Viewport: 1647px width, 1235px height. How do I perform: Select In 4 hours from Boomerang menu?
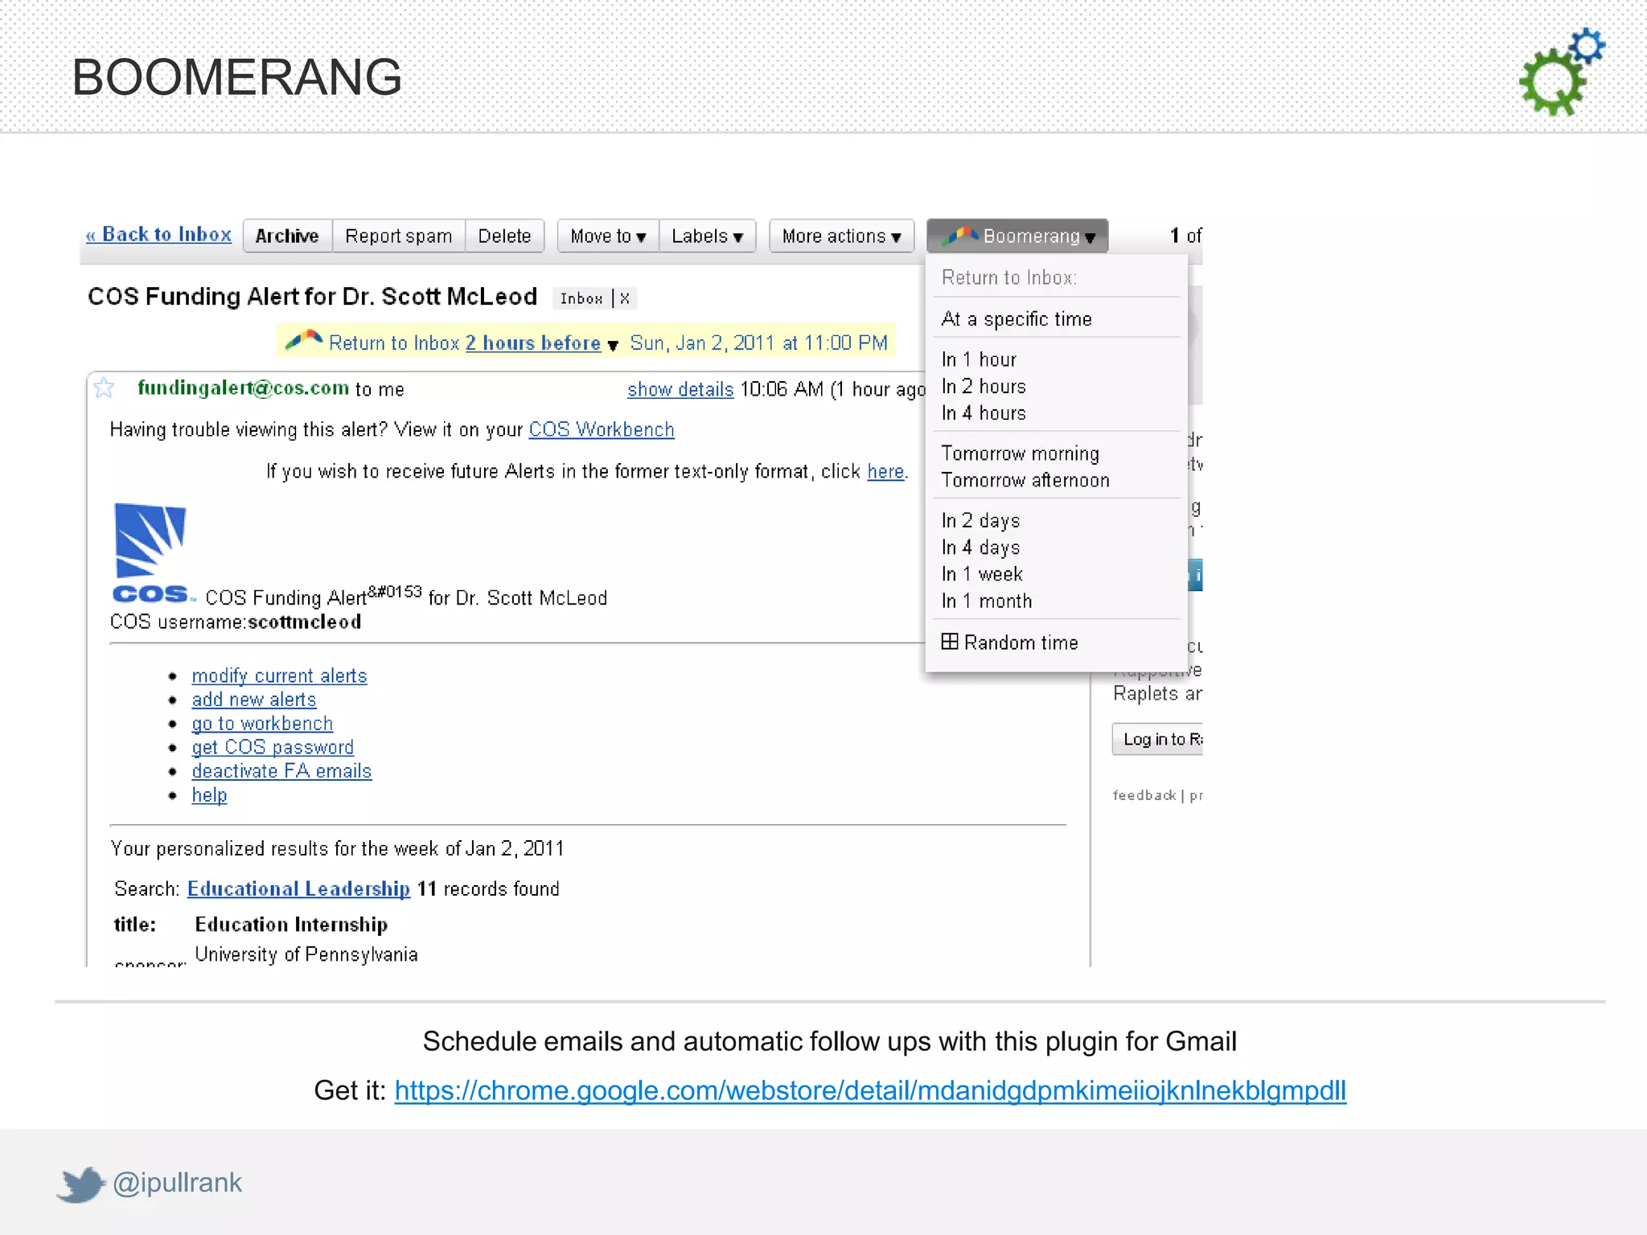984,413
